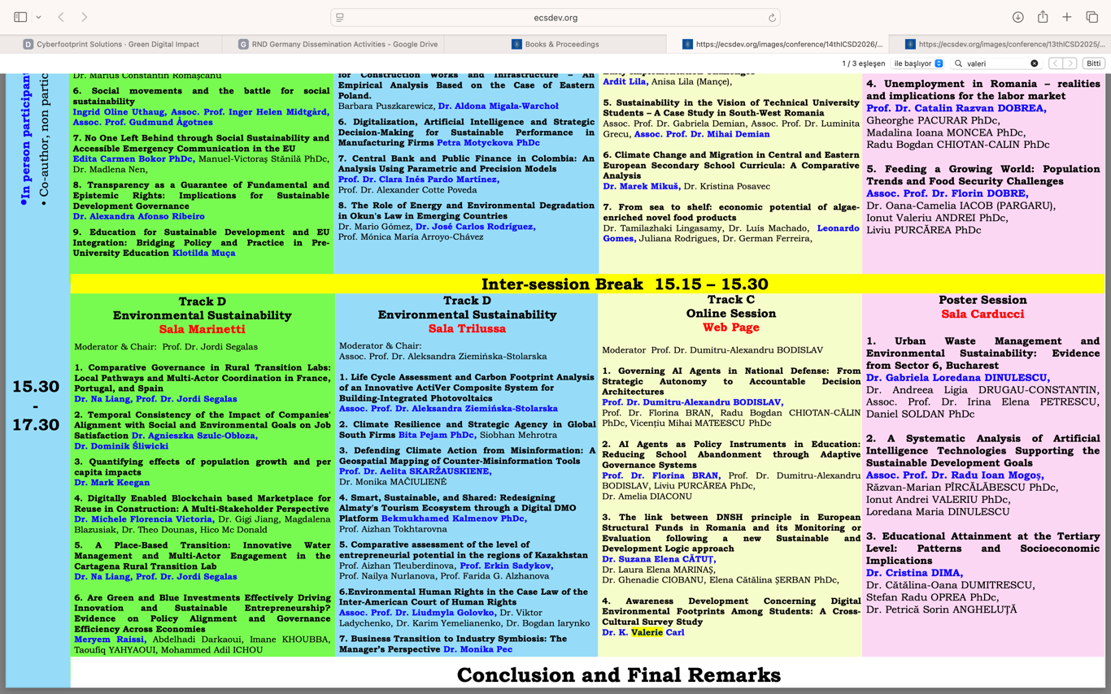This screenshot has width=1111, height=694.
Task: Expand the sidebar tab group chevron
Action: point(38,17)
